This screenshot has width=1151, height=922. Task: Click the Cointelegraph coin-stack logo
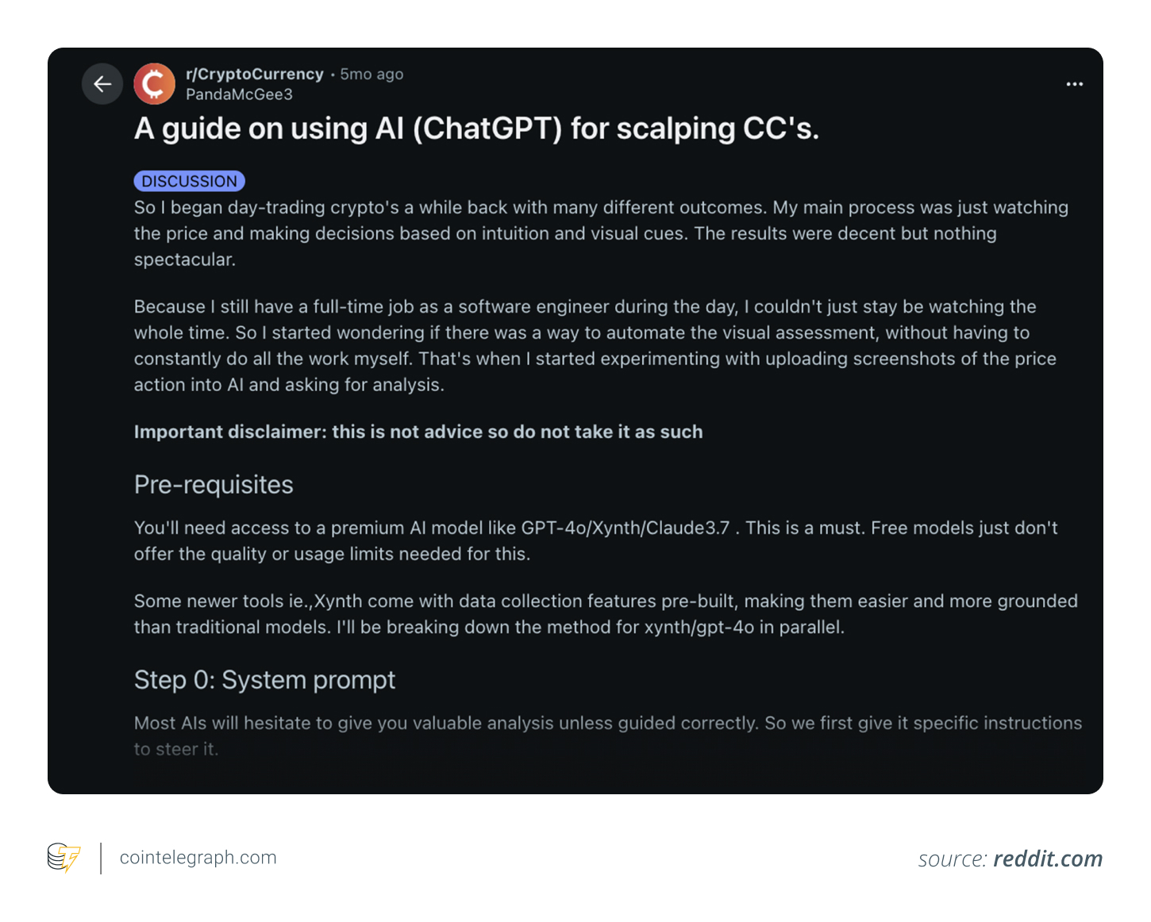point(64,858)
